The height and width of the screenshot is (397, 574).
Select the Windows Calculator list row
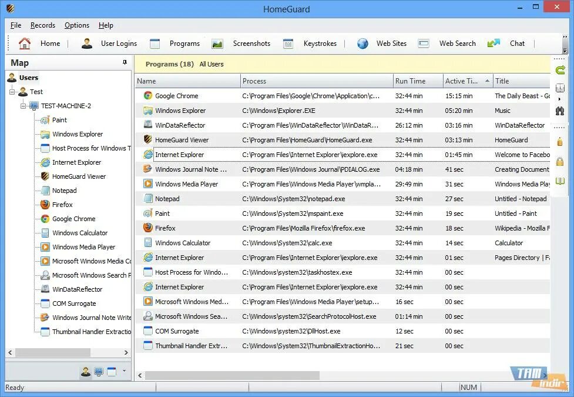(x=343, y=243)
